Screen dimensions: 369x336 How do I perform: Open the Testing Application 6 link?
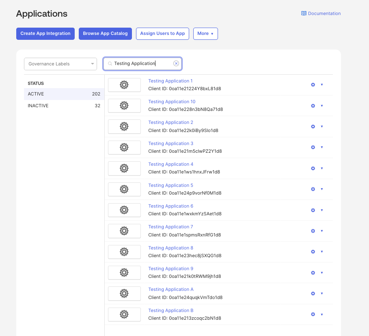[170, 206]
